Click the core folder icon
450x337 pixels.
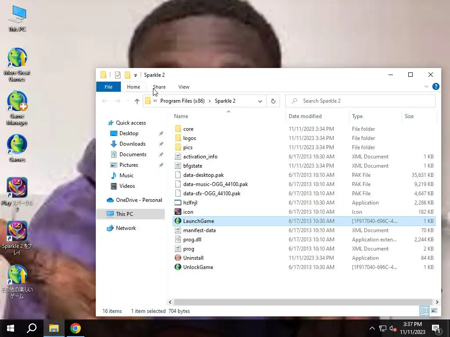[x=178, y=129]
